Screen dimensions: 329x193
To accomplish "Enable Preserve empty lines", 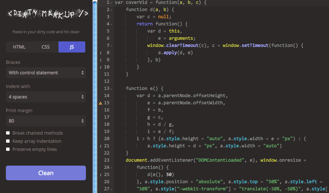I will pyautogui.click(x=8, y=149).
